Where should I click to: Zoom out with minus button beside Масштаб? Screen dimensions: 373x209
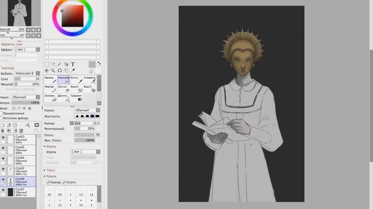coord(28,30)
